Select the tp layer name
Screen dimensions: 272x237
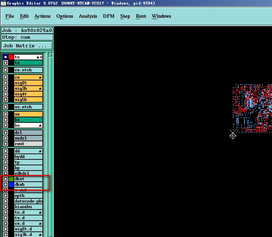click(x=28, y=162)
